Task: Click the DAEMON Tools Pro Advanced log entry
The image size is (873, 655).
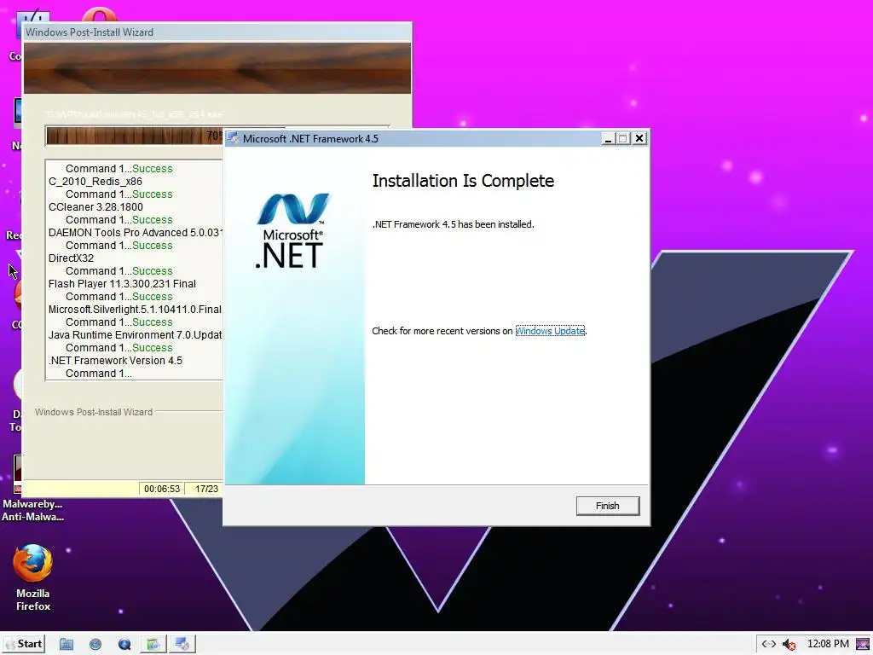Action: (x=136, y=233)
